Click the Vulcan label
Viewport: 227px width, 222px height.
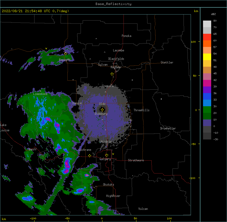pos(143,209)
